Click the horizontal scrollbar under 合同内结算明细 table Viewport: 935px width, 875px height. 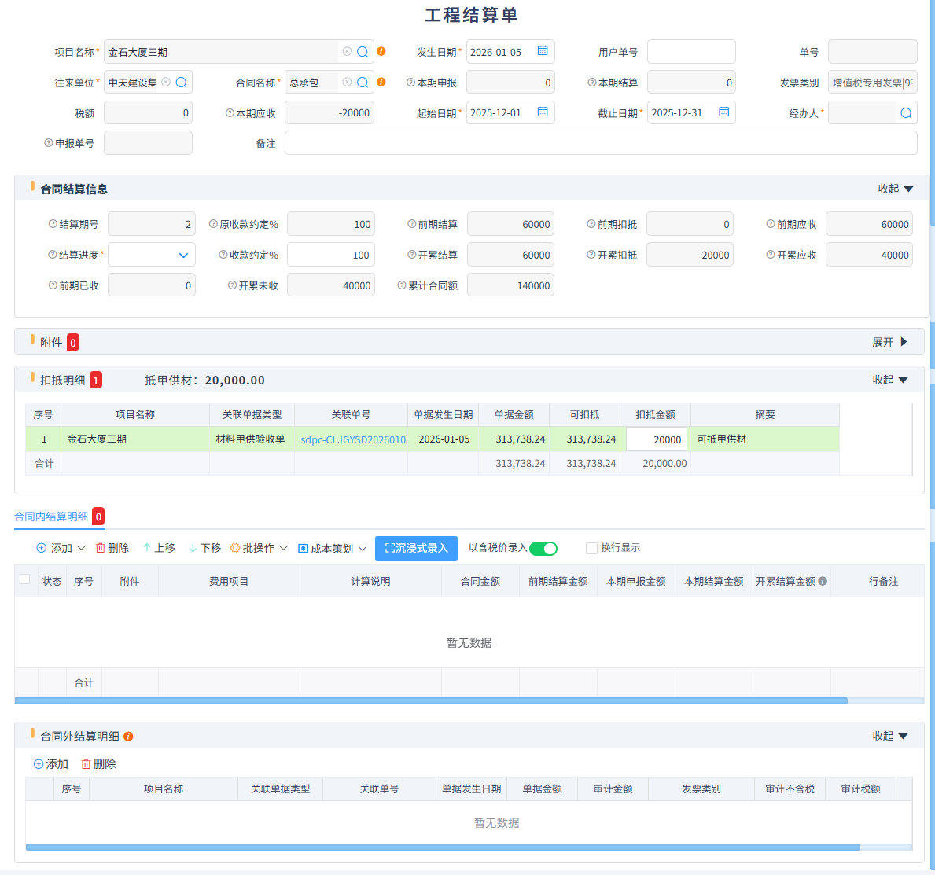[431, 700]
